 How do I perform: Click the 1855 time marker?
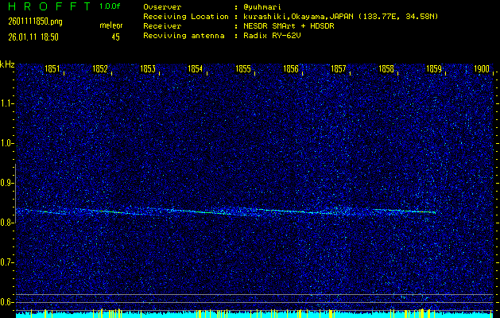(x=243, y=69)
